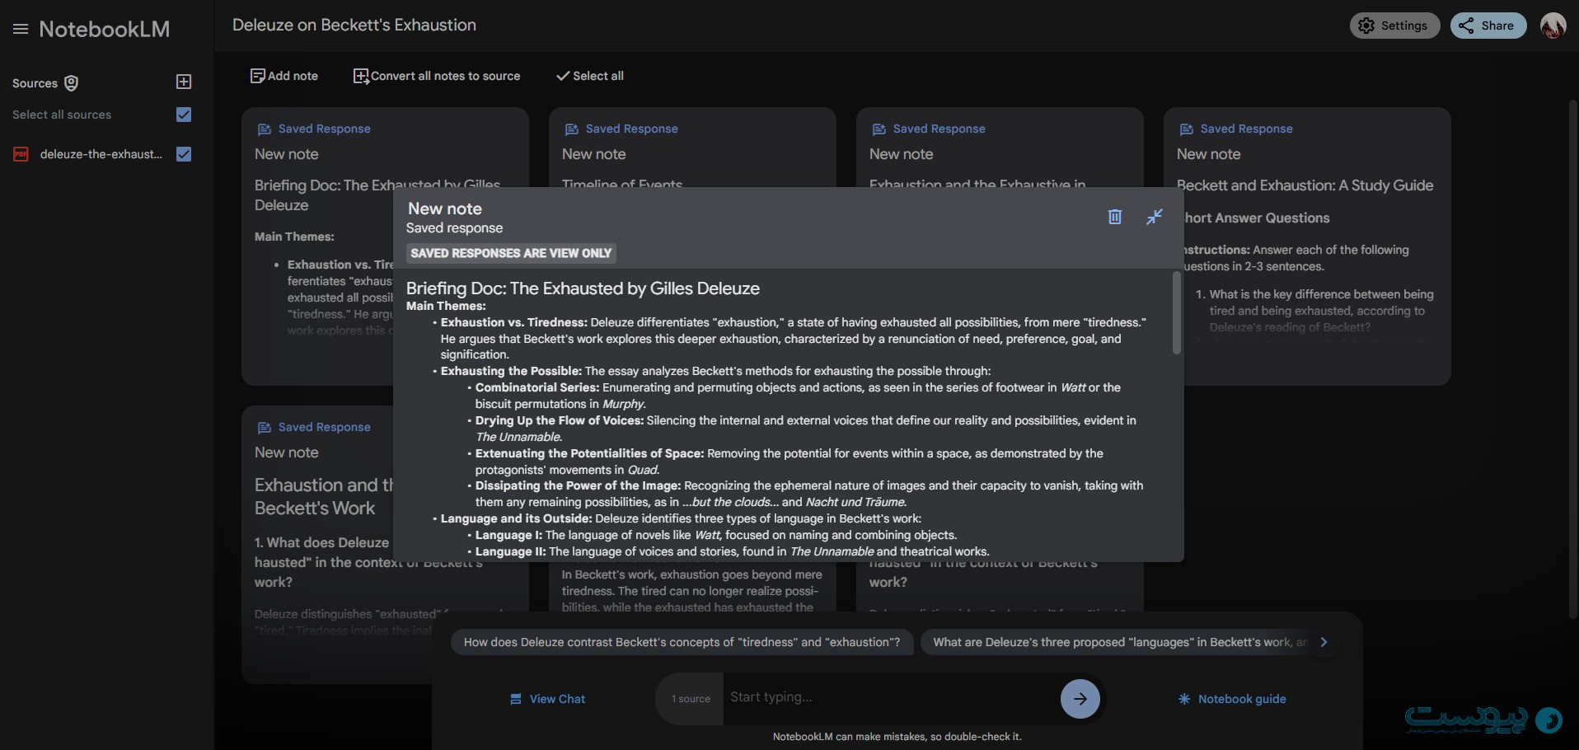Click the notebook title Deleuze on Beckett's Exhaustion
1579x750 pixels.
(x=354, y=26)
